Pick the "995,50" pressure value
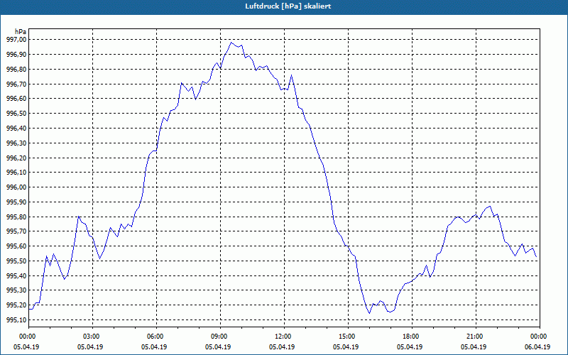Image resolution: width=568 pixels, height=355 pixels. [16, 261]
